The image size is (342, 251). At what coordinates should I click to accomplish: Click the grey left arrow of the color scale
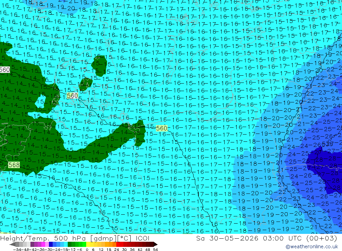[12, 244]
